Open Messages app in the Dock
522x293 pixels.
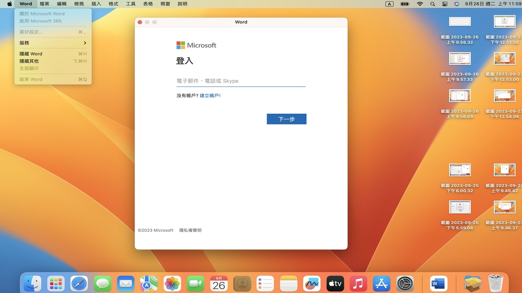[x=102, y=284]
